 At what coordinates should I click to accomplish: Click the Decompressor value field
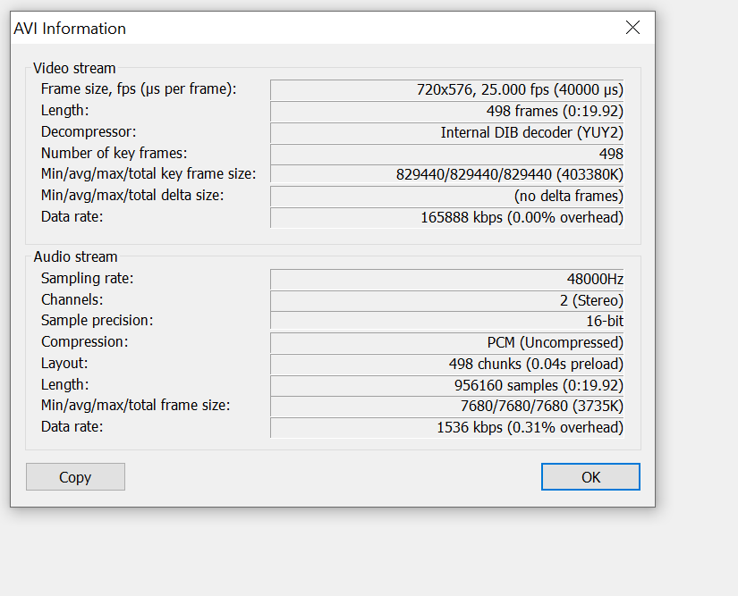pyautogui.click(x=447, y=132)
